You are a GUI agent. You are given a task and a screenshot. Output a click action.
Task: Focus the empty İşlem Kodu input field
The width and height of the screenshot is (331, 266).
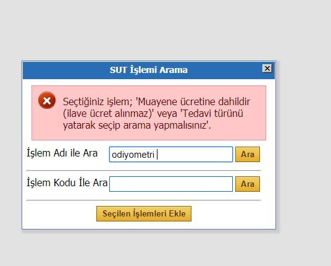click(171, 184)
